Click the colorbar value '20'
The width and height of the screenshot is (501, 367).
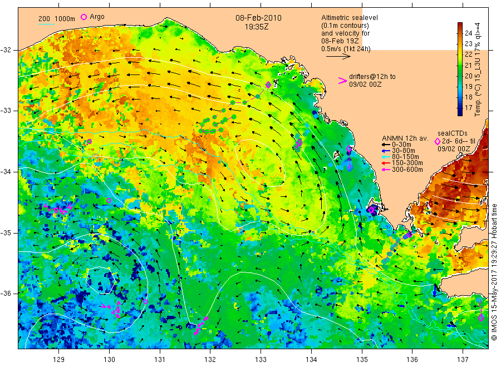(x=468, y=76)
